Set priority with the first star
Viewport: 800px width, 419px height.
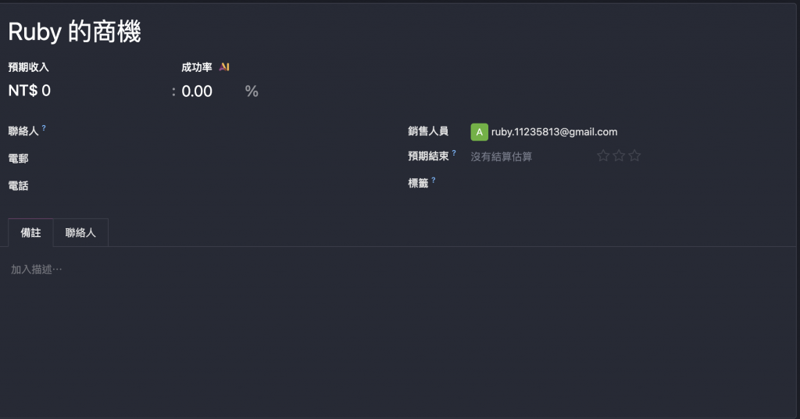[603, 156]
